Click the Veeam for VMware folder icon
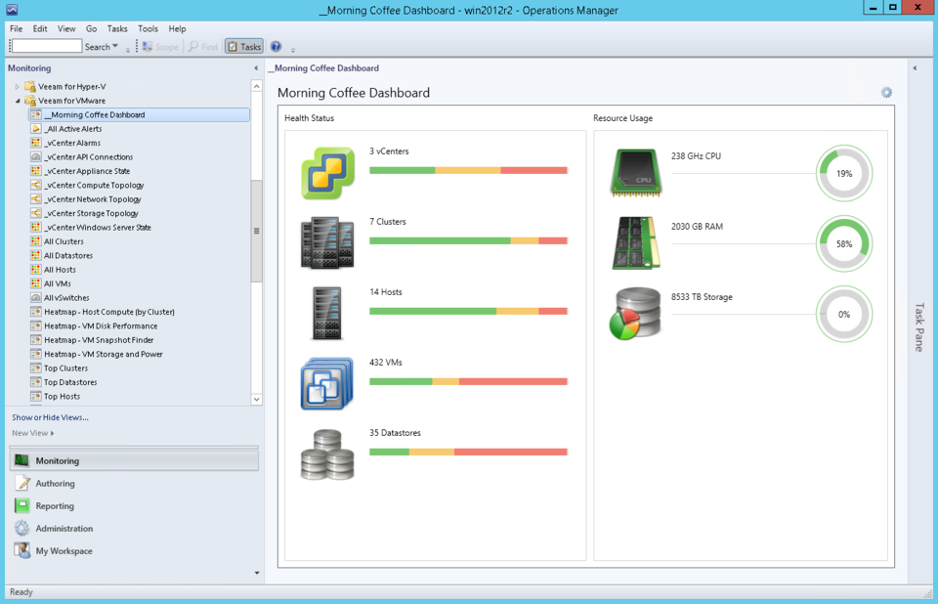The image size is (938, 604). click(30, 101)
